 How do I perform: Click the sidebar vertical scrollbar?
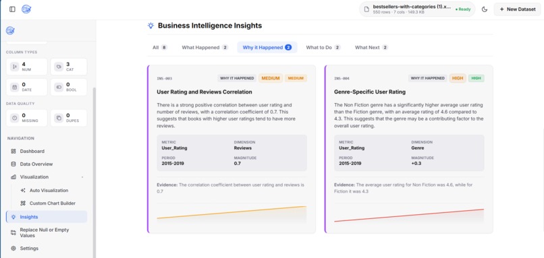coord(94,172)
